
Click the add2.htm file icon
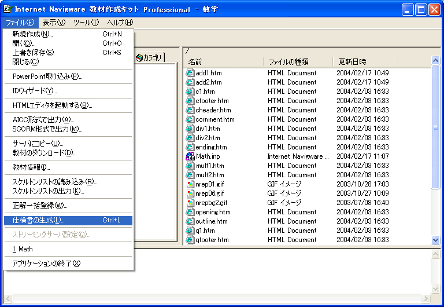190,82
